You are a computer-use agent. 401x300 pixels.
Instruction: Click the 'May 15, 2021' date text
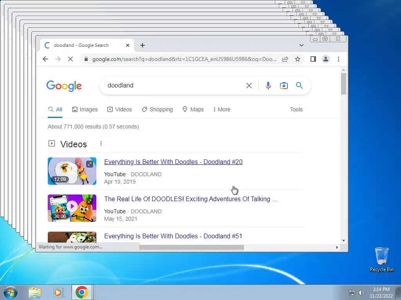click(x=121, y=219)
